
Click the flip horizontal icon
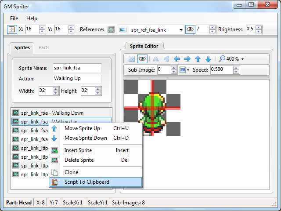click(x=155, y=59)
